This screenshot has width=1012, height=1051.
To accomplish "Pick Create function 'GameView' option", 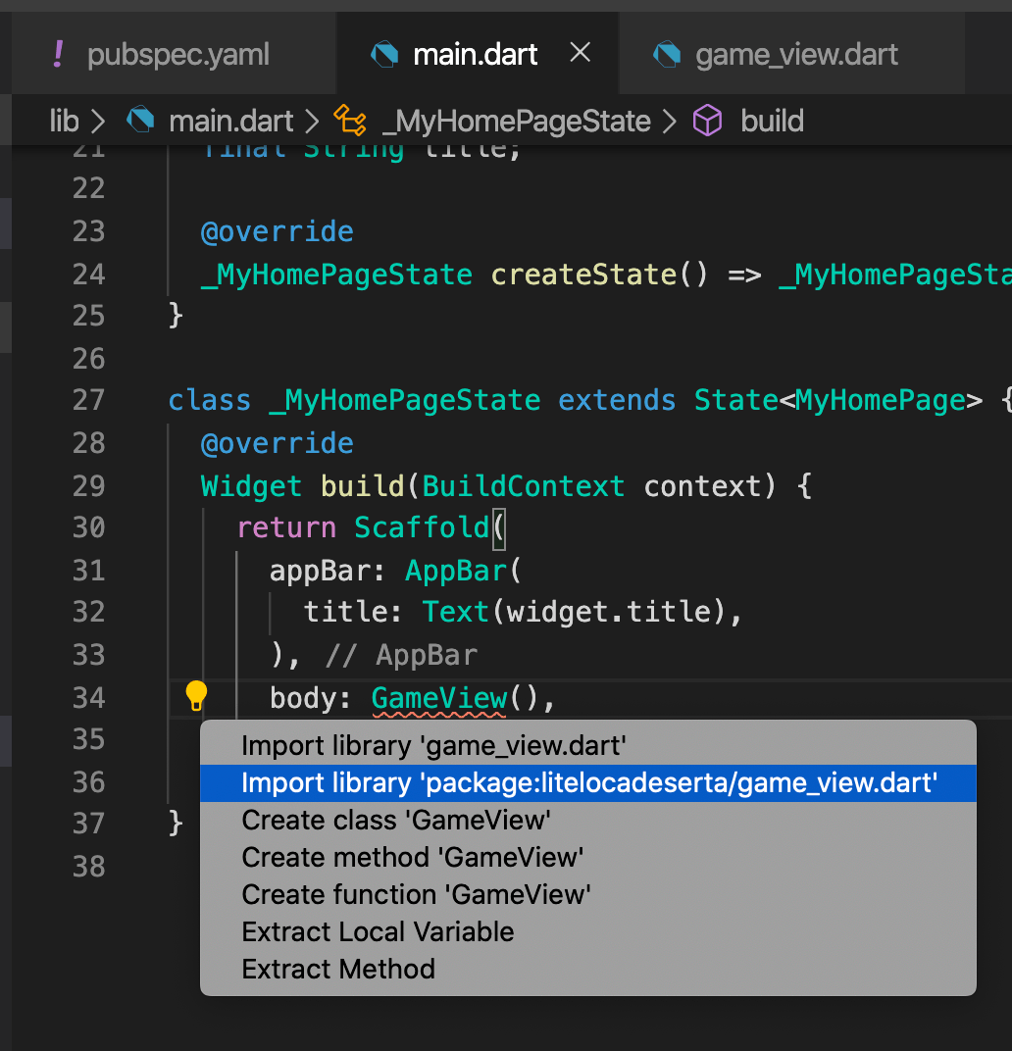I will pyautogui.click(x=416, y=895).
